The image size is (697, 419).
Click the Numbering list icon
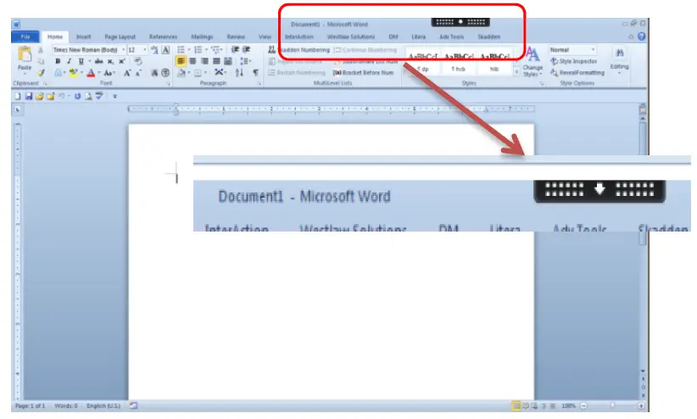point(198,50)
